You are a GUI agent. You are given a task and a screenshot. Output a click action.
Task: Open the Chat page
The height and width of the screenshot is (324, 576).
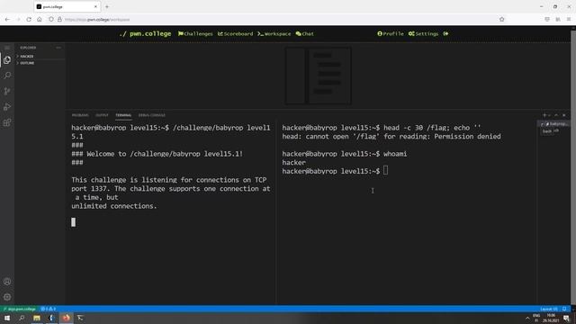tap(304, 34)
